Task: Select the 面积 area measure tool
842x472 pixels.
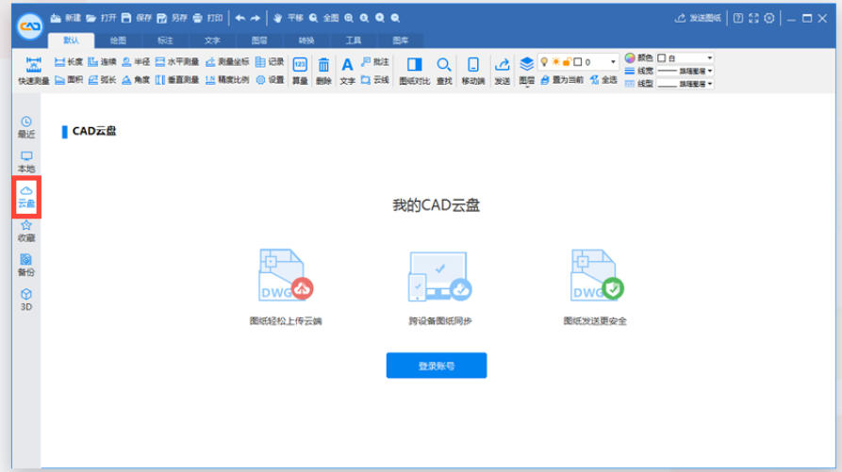Action: (68, 80)
